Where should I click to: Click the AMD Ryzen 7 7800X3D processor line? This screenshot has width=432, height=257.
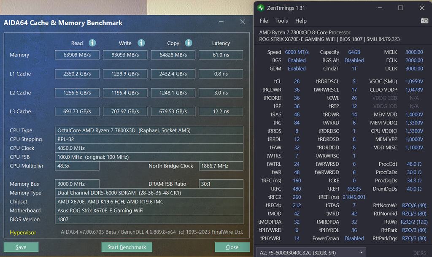pyautogui.click(x=305, y=32)
